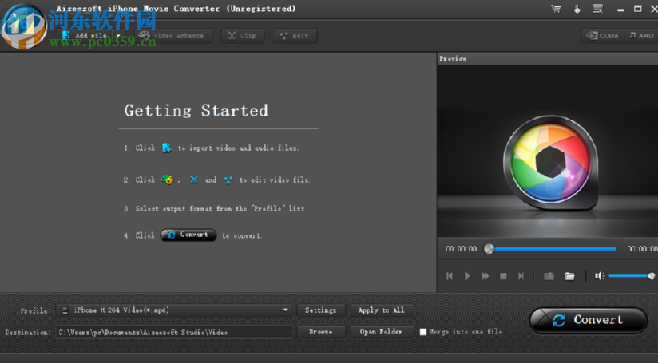Enable Merge into one file checkbox
Screen dimensions: 658x363
pos(423,332)
